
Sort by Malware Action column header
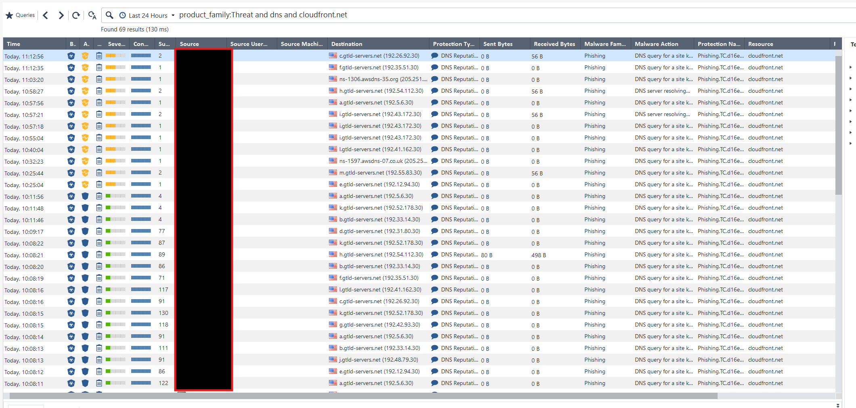[x=663, y=44]
